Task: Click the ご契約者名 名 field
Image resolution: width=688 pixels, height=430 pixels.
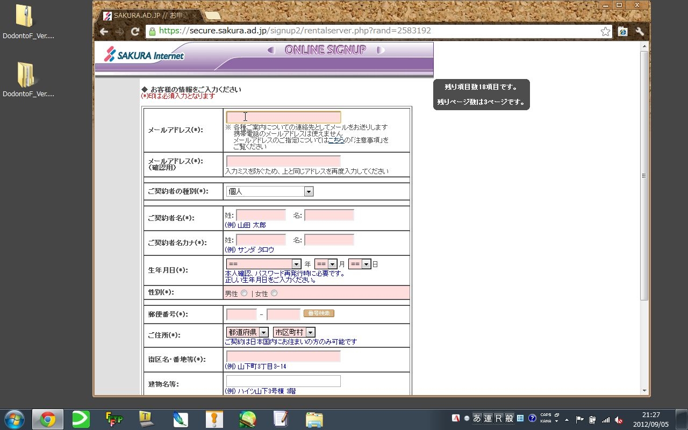Action: click(329, 215)
